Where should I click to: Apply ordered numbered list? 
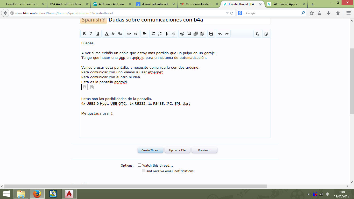pos(160,34)
